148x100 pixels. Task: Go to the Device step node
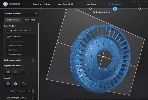(x=41, y=9)
